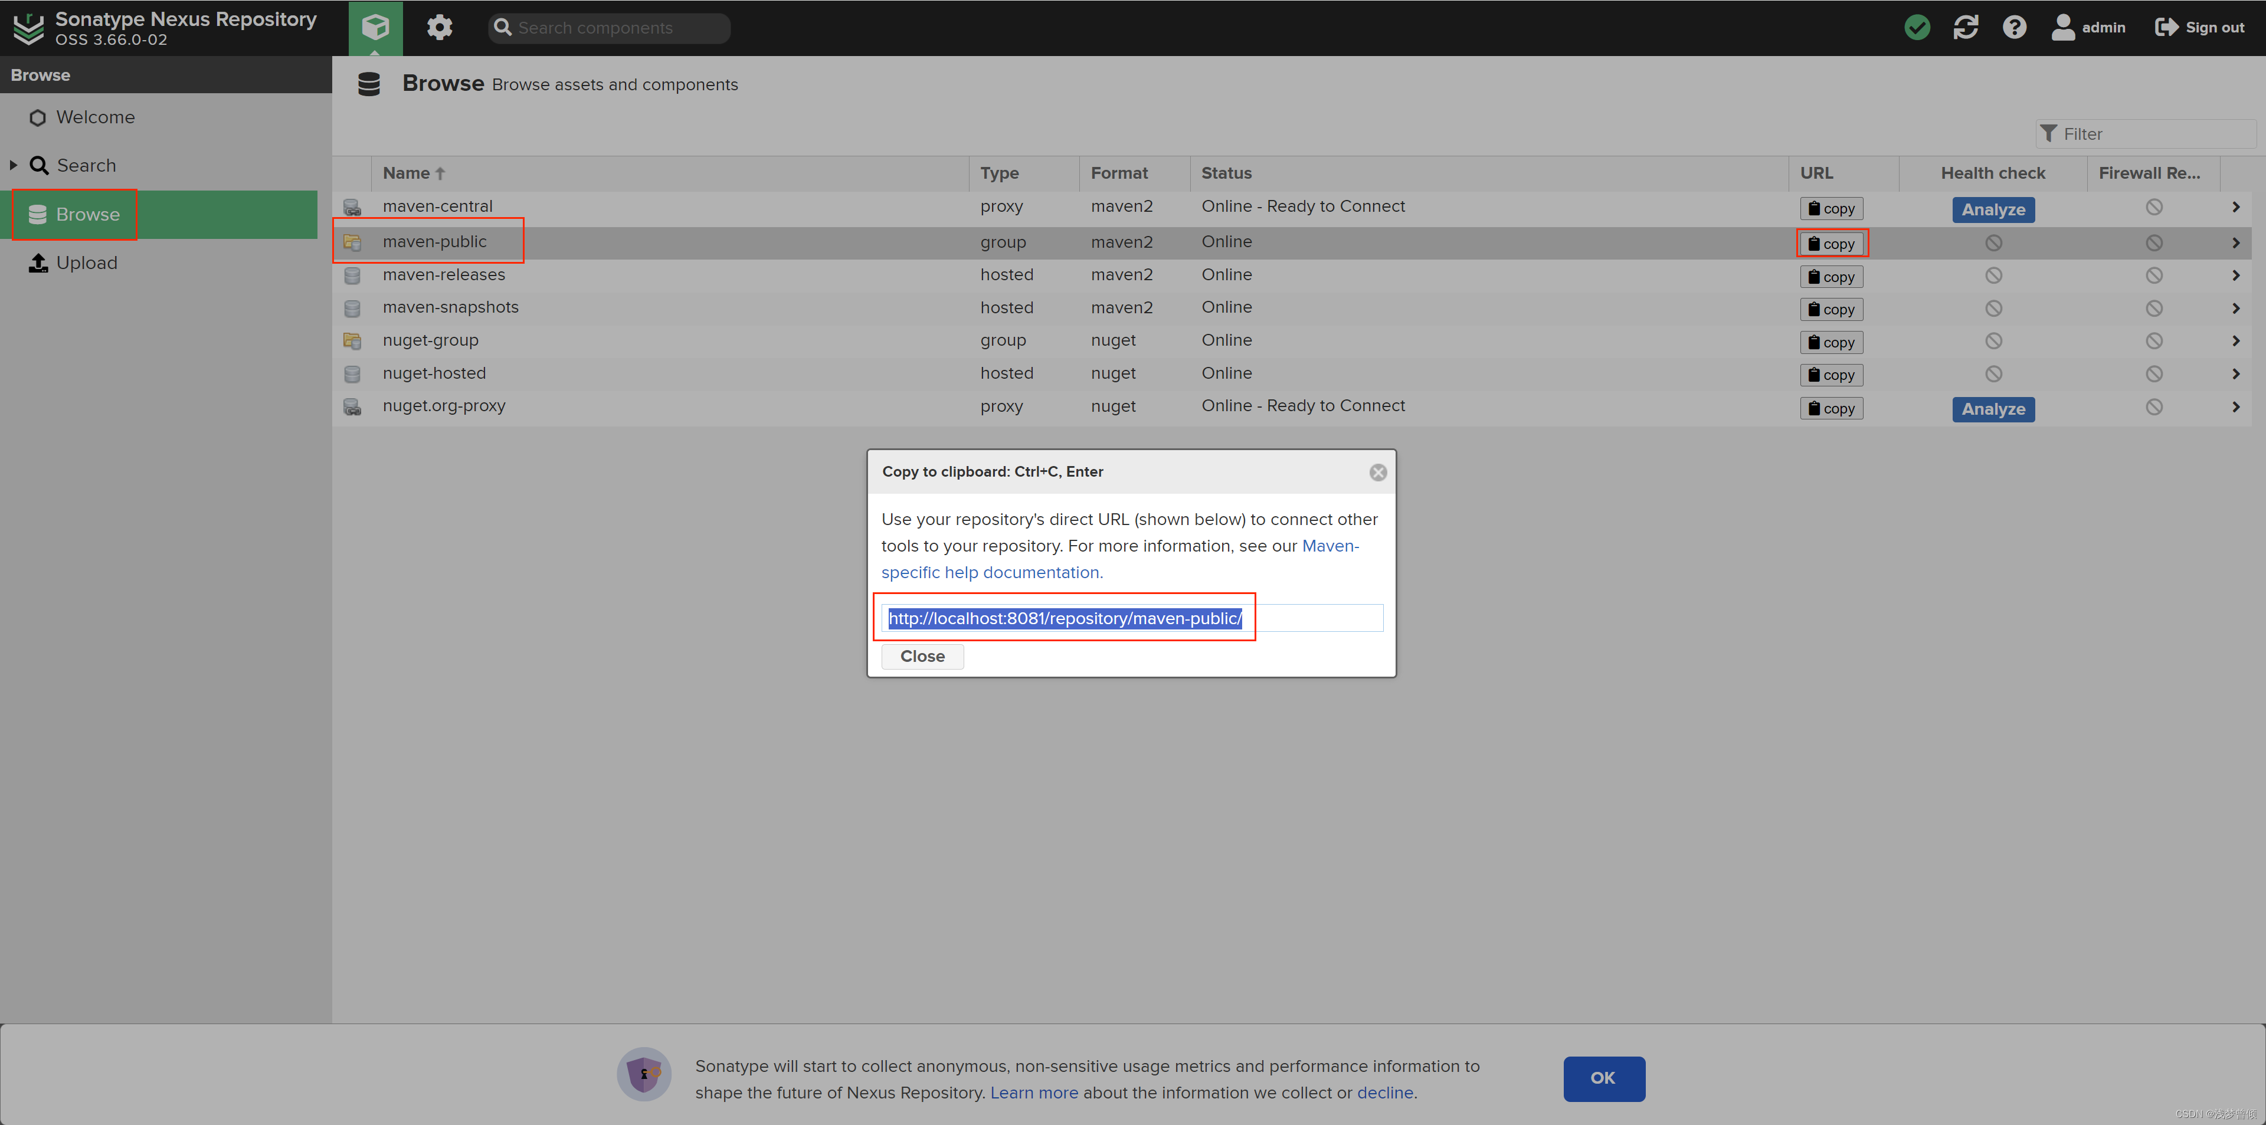Analyze nuget.org-proxy health check
The image size is (2266, 1125).
coord(1993,409)
